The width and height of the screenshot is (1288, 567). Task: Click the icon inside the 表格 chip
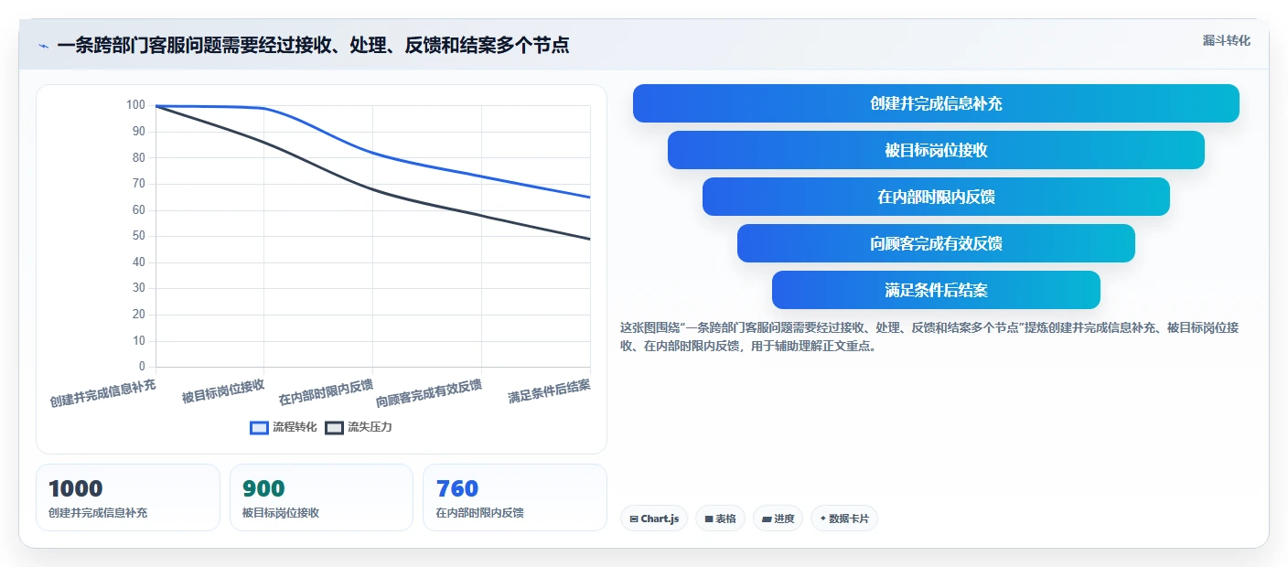pos(709,519)
